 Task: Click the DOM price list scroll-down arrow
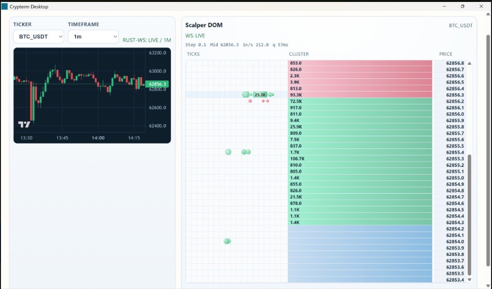click(470, 280)
